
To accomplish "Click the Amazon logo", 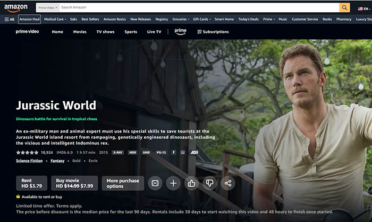I will coord(15,8).
